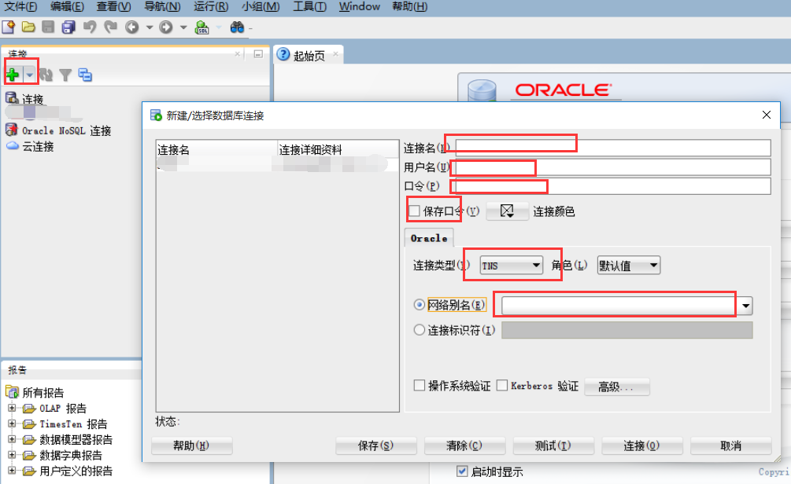Check the 操作系统验证 checkbox

[420, 386]
